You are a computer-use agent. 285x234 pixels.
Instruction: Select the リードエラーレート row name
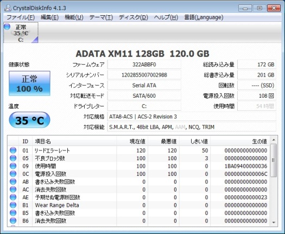(52, 150)
